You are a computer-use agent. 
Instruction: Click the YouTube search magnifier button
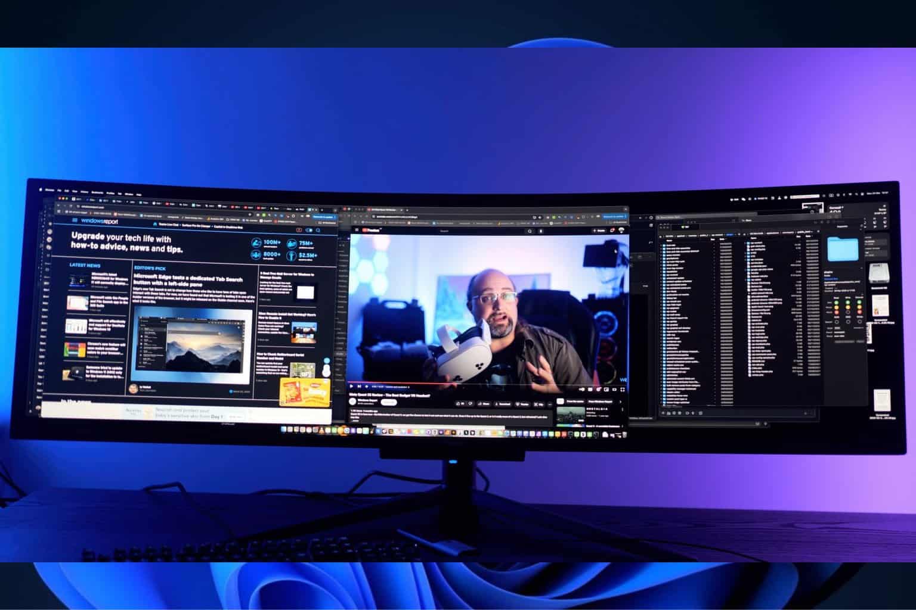530,231
